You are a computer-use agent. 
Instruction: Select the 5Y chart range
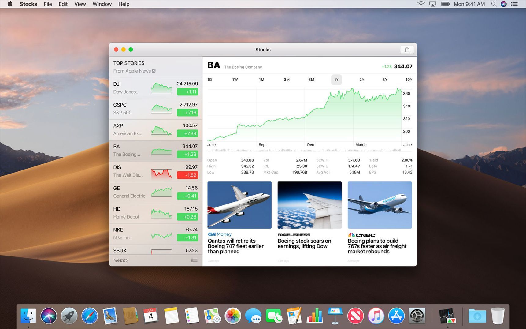[385, 80]
